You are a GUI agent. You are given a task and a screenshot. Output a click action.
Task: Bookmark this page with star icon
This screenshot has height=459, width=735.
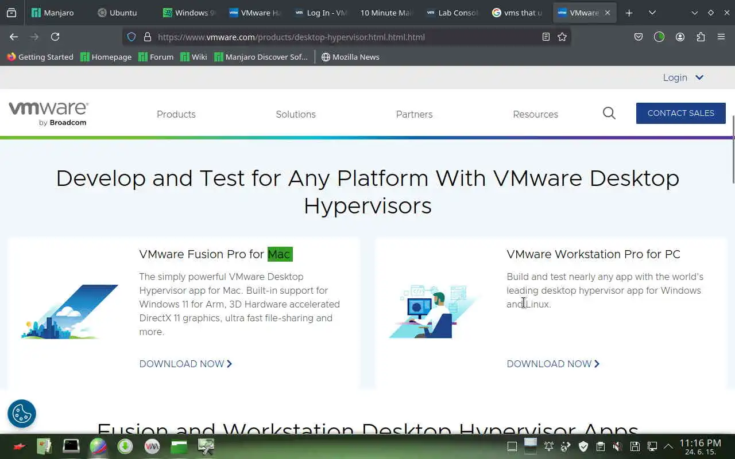click(562, 37)
